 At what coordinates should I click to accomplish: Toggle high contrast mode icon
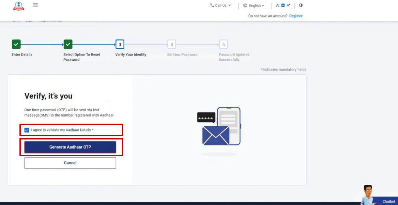[x=301, y=5]
